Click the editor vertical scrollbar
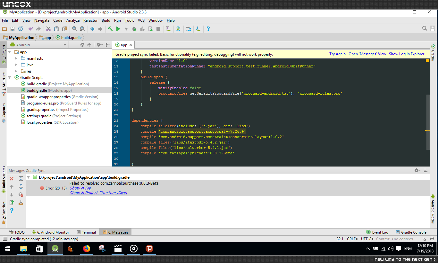The width and height of the screenshot is (438, 263). point(428,122)
